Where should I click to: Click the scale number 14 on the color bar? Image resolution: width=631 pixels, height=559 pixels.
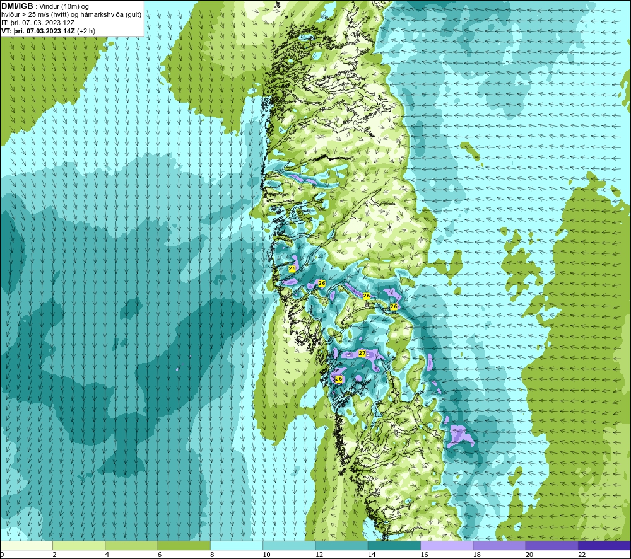(x=372, y=555)
